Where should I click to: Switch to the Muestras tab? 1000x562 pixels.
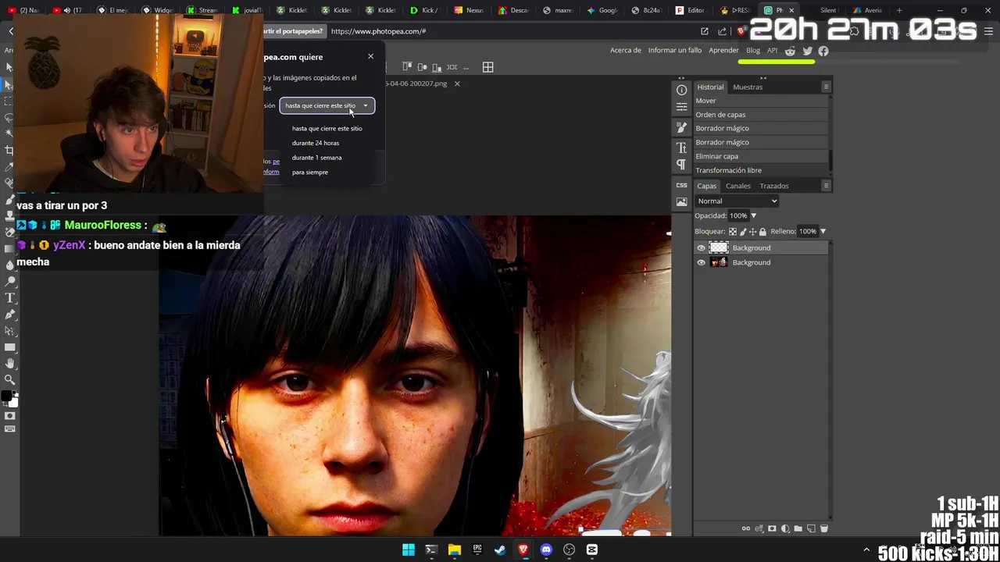click(748, 87)
